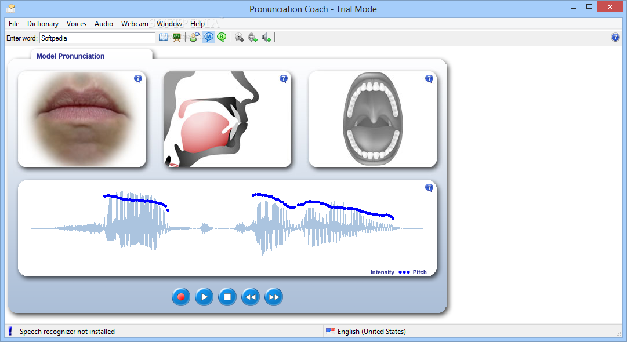
Task: Open the Webcam menu
Action: point(135,24)
